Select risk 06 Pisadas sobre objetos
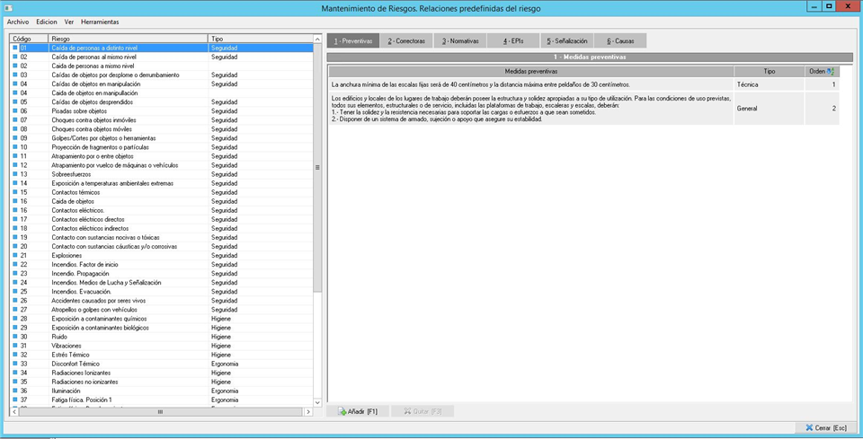Screen dimensions: 863x439 click(162, 111)
